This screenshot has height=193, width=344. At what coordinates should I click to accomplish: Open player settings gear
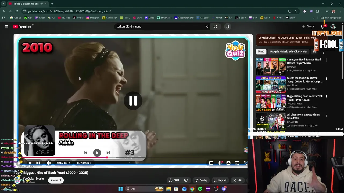(x=220, y=163)
